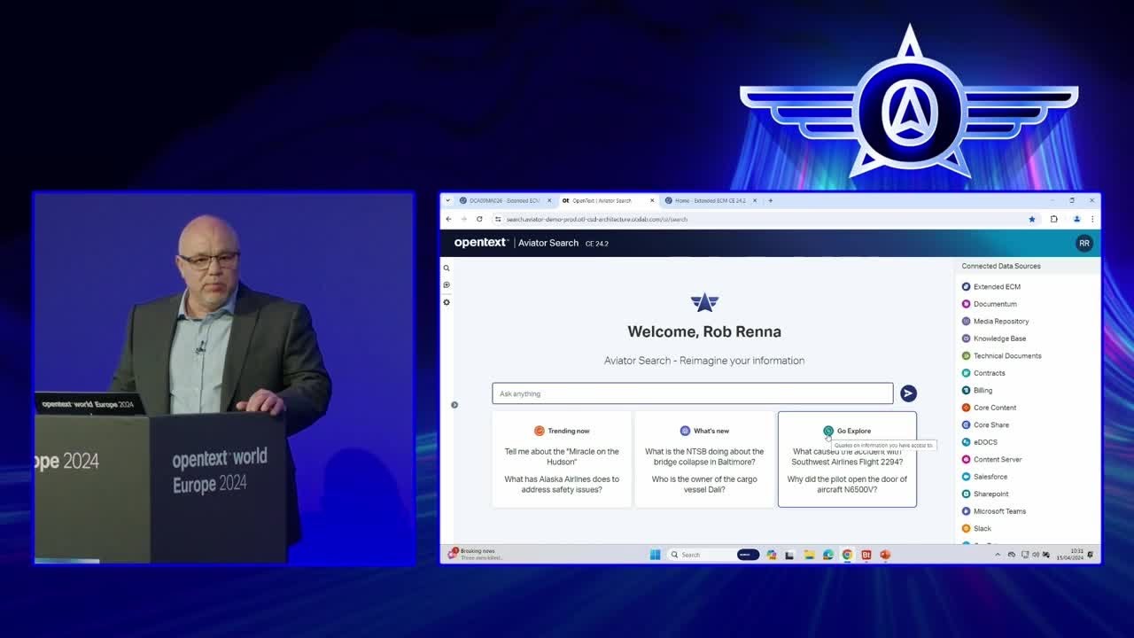Open File Explorer from the taskbar
Screen dimensions: 1134x638
point(809,555)
